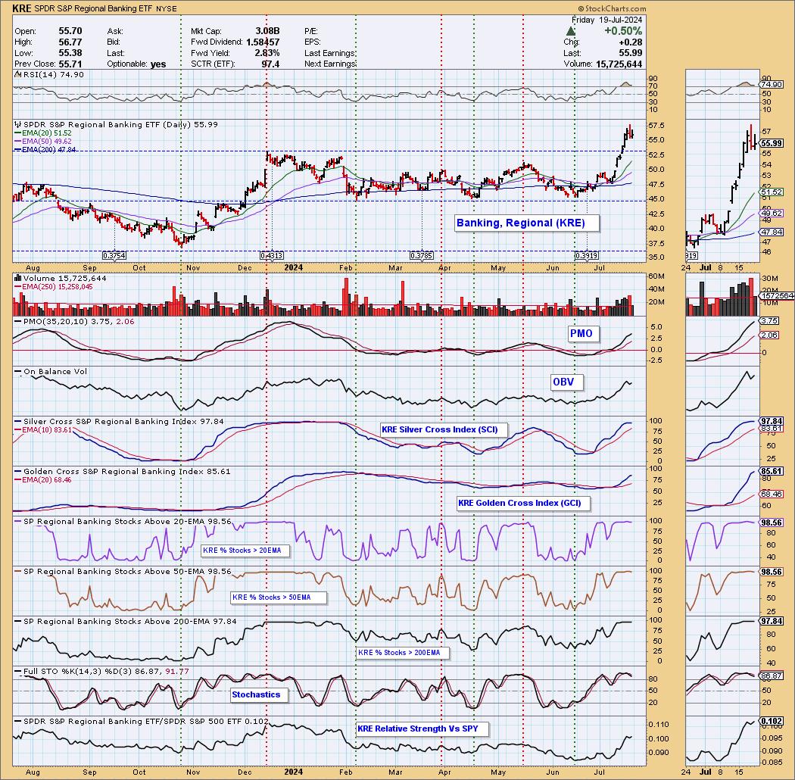Click the 3.75 PMO value tag

pos(770,321)
